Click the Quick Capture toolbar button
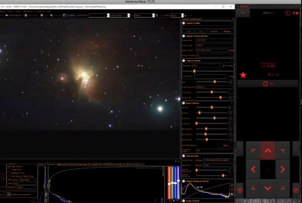Image resolution: width=302 pixels, height=203 pixels. [14, 15]
